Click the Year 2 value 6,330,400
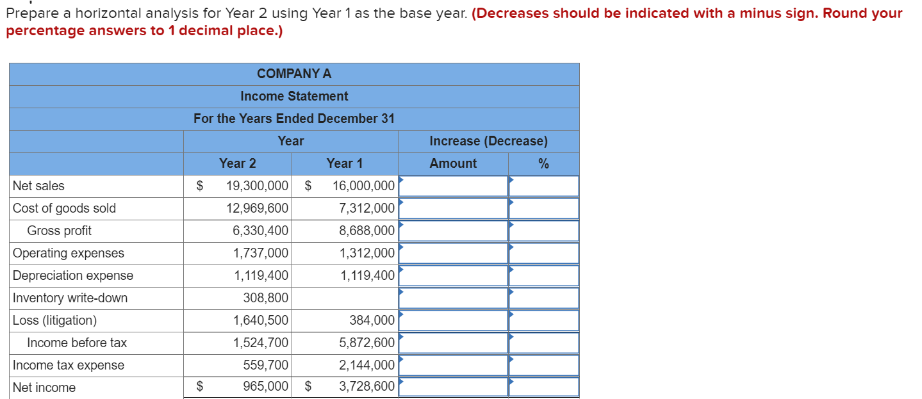This screenshot has width=922, height=399. [x=261, y=231]
